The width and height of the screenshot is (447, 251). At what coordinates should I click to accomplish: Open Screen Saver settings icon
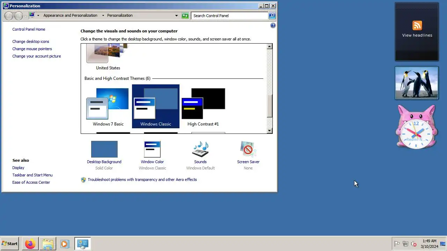pyautogui.click(x=248, y=149)
